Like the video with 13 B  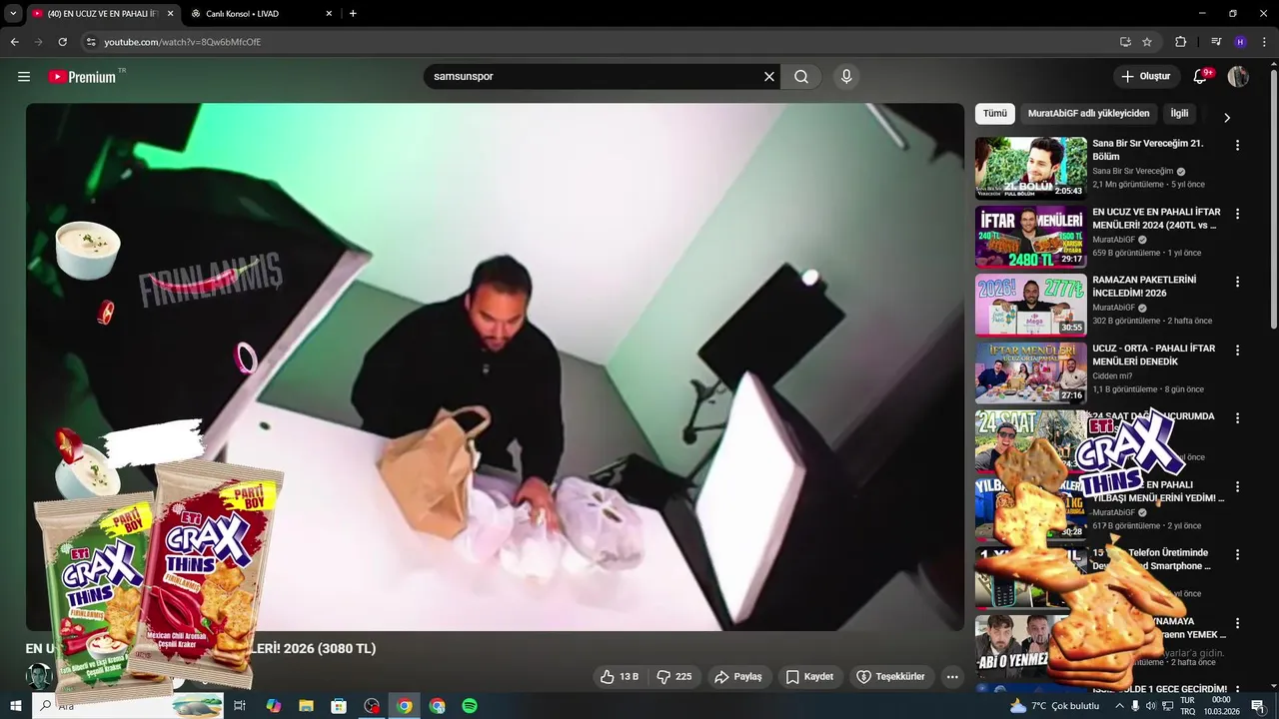coord(619,677)
